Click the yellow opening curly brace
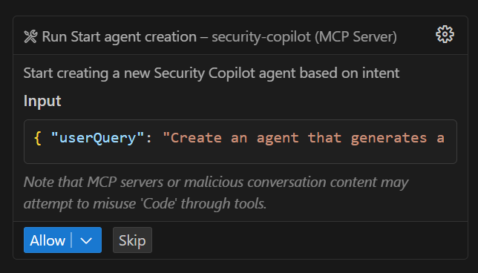 point(38,138)
